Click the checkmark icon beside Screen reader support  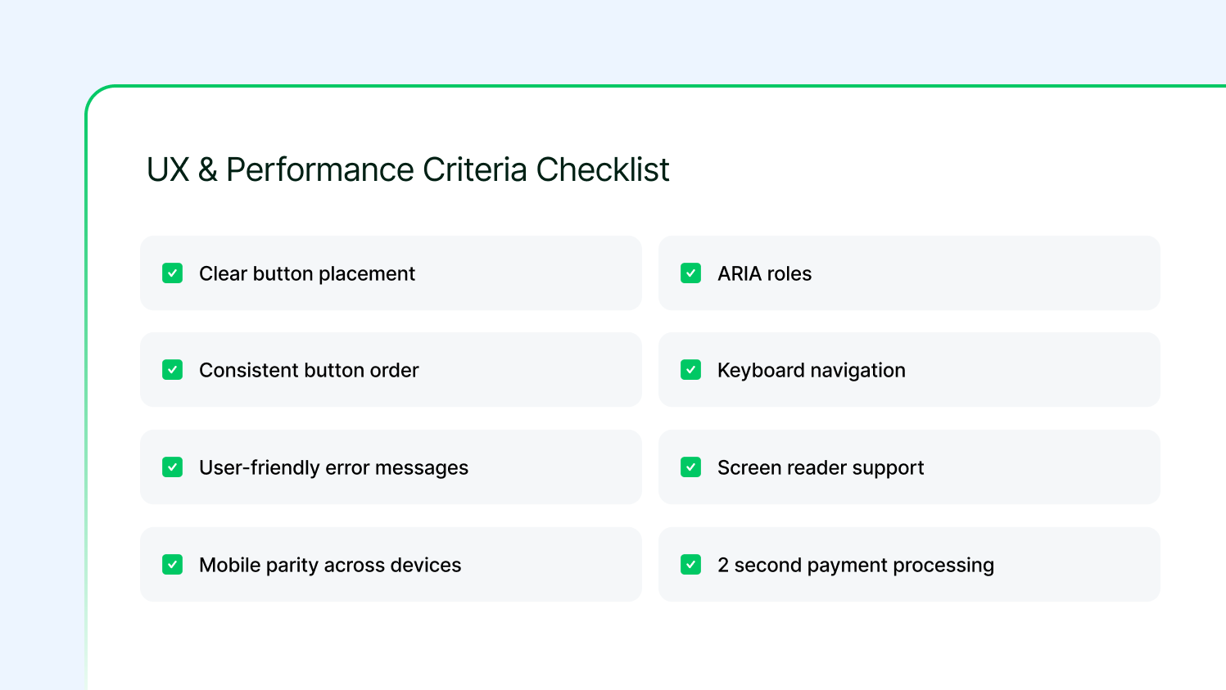tap(690, 467)
